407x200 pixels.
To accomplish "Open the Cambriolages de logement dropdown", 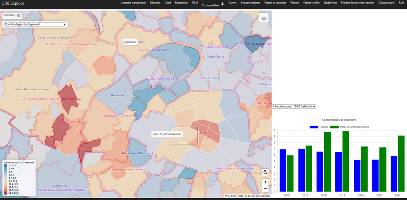I will [x=35, y=24].
